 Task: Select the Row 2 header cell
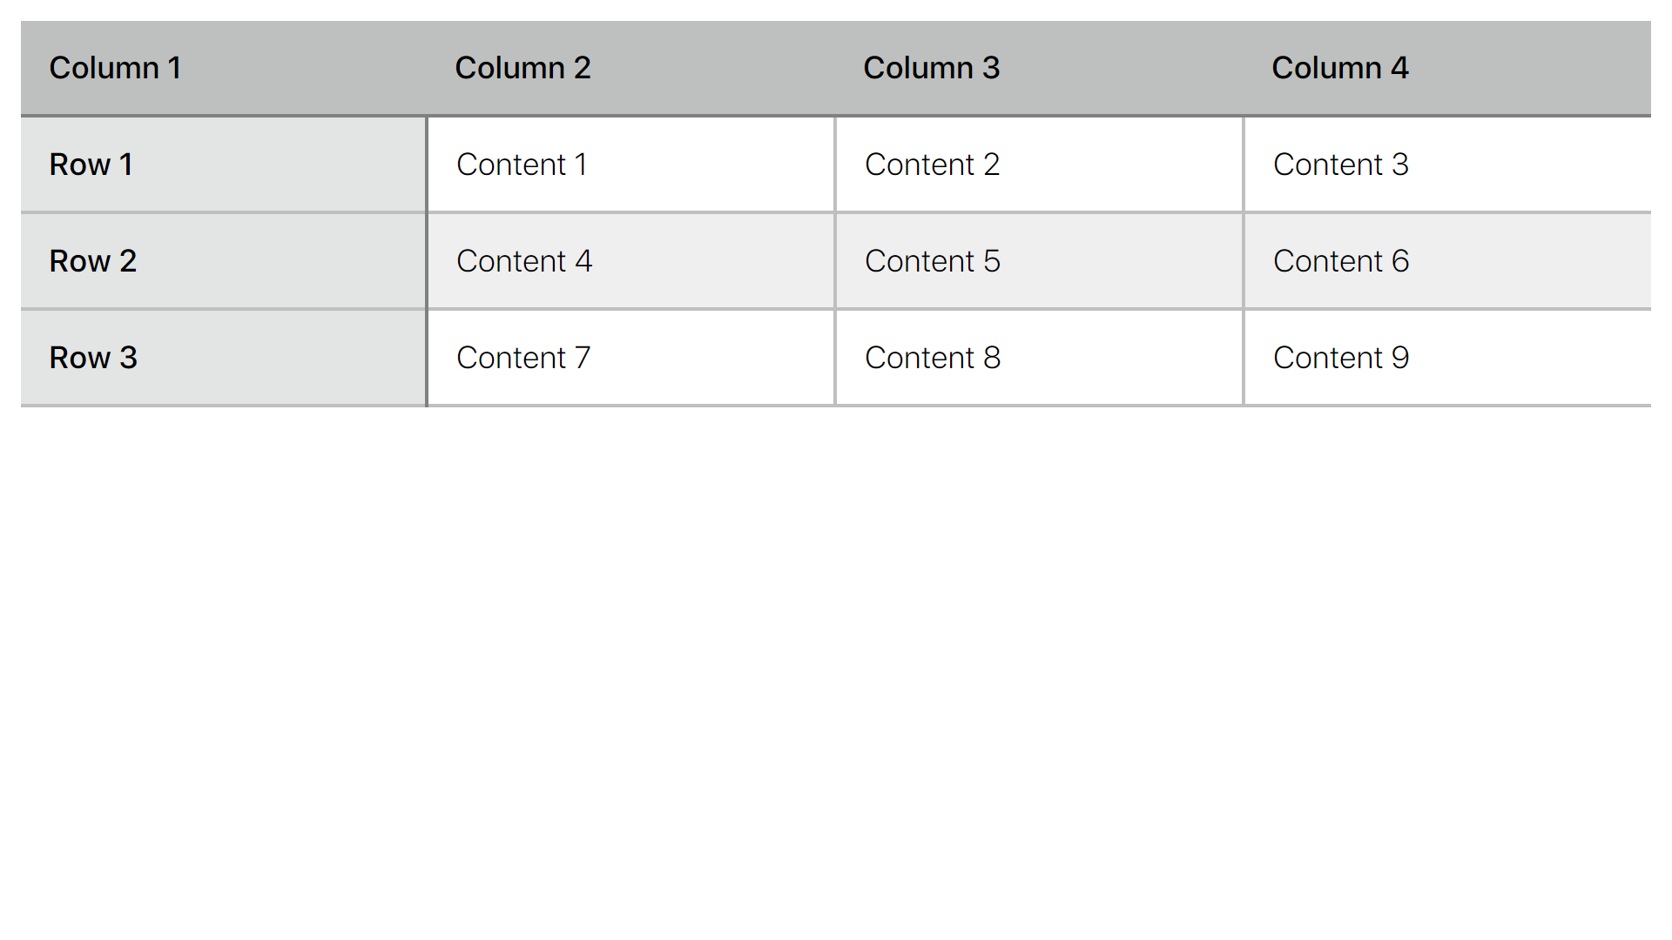coord(224,261)
